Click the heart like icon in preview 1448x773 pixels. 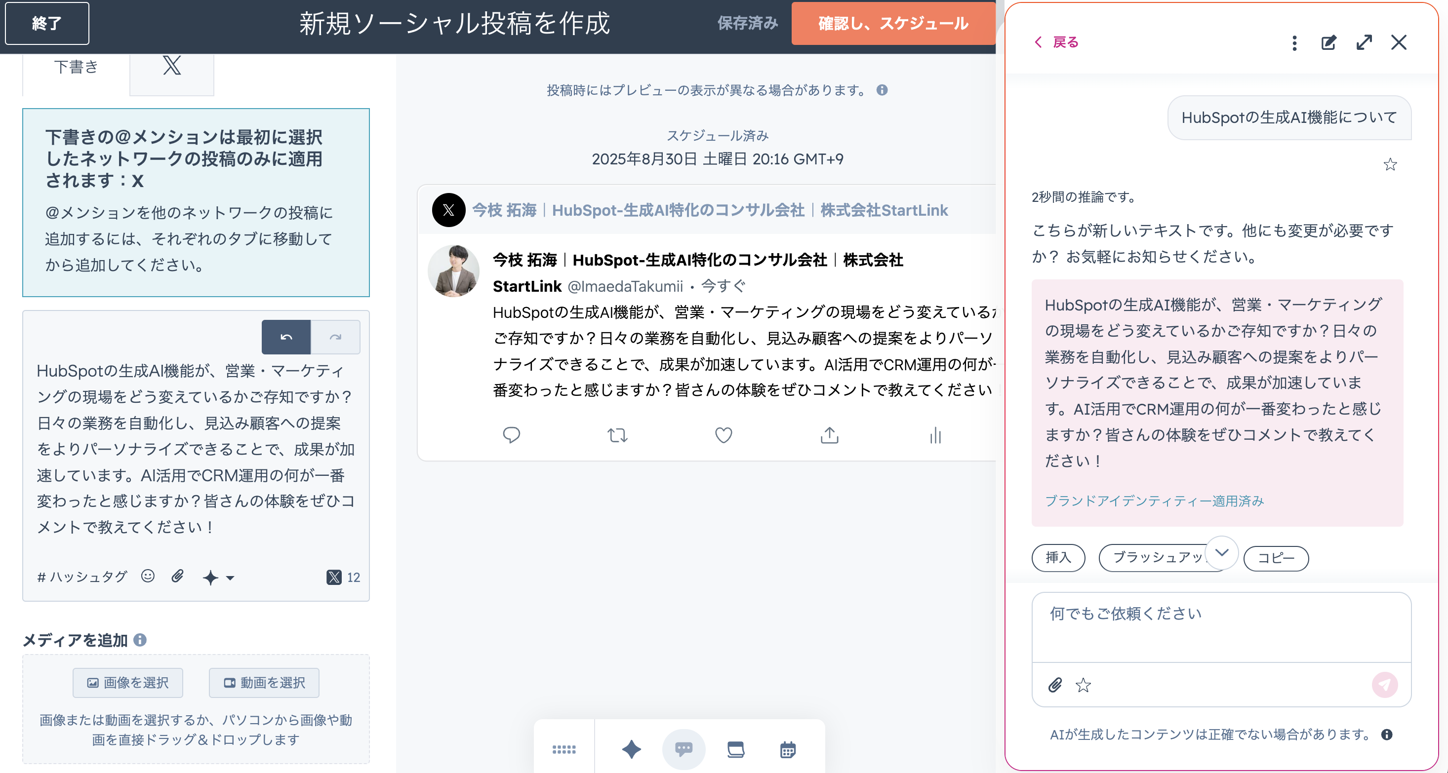point(723,435)
